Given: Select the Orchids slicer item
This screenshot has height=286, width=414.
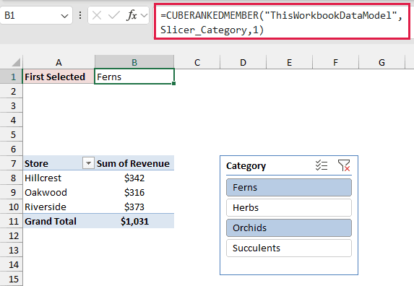Looking at the screenshot, I should click(x=289, y=227).
